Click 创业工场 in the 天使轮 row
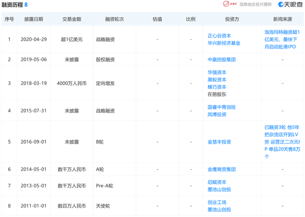This screenshot has width=305, height=217. tap(217, 202)
